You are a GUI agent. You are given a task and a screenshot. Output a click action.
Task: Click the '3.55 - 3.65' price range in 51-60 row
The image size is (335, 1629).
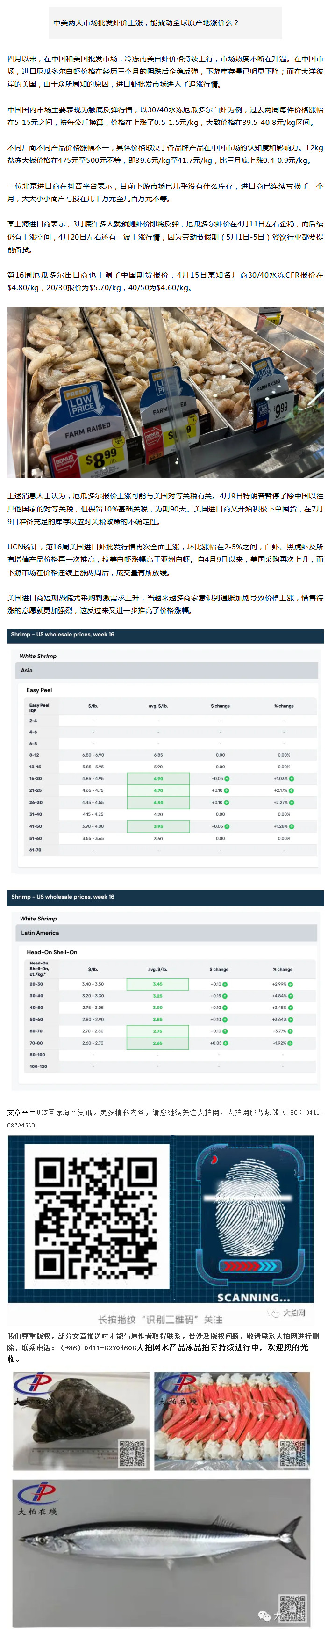(x=93, y=838)
